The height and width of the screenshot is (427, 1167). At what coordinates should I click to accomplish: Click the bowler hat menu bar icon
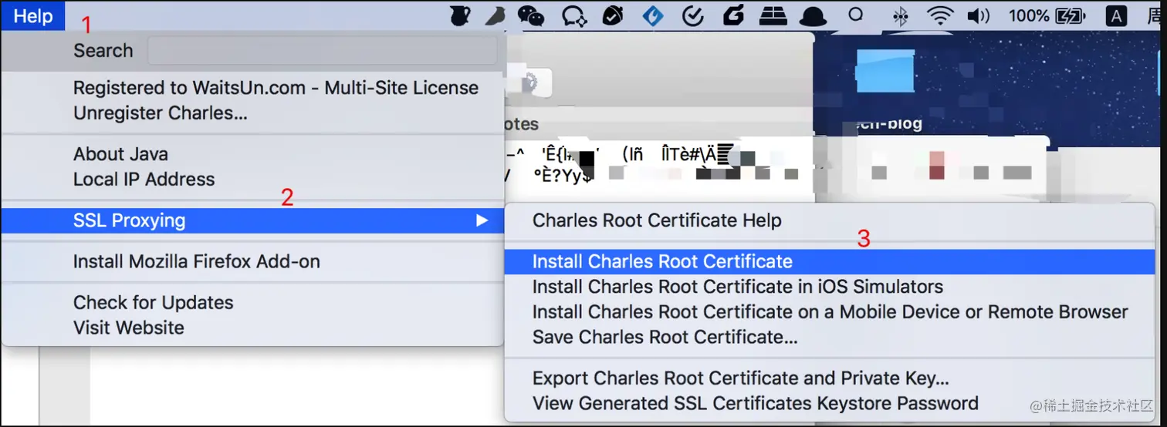coord(813,15)
